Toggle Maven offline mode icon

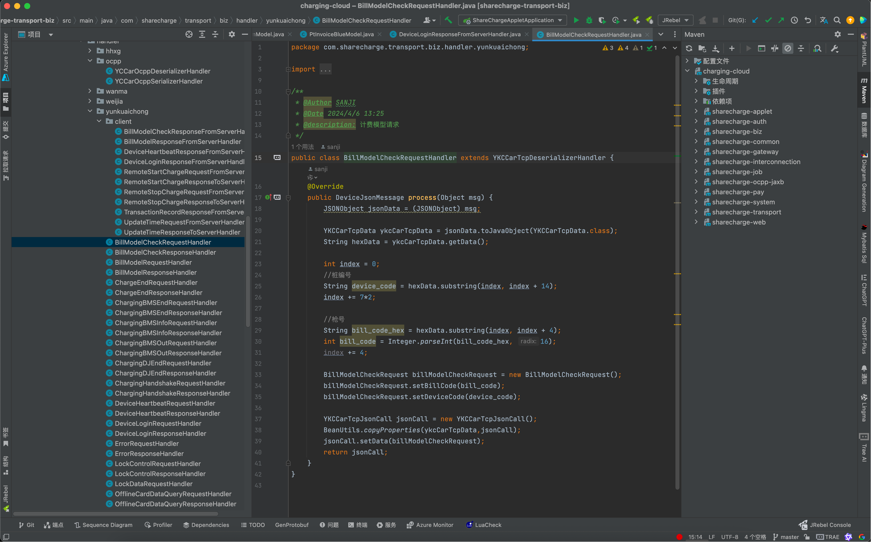(x=775, y=48)
